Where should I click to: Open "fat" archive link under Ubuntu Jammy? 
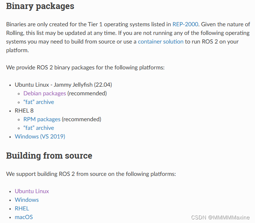point(39,102)
